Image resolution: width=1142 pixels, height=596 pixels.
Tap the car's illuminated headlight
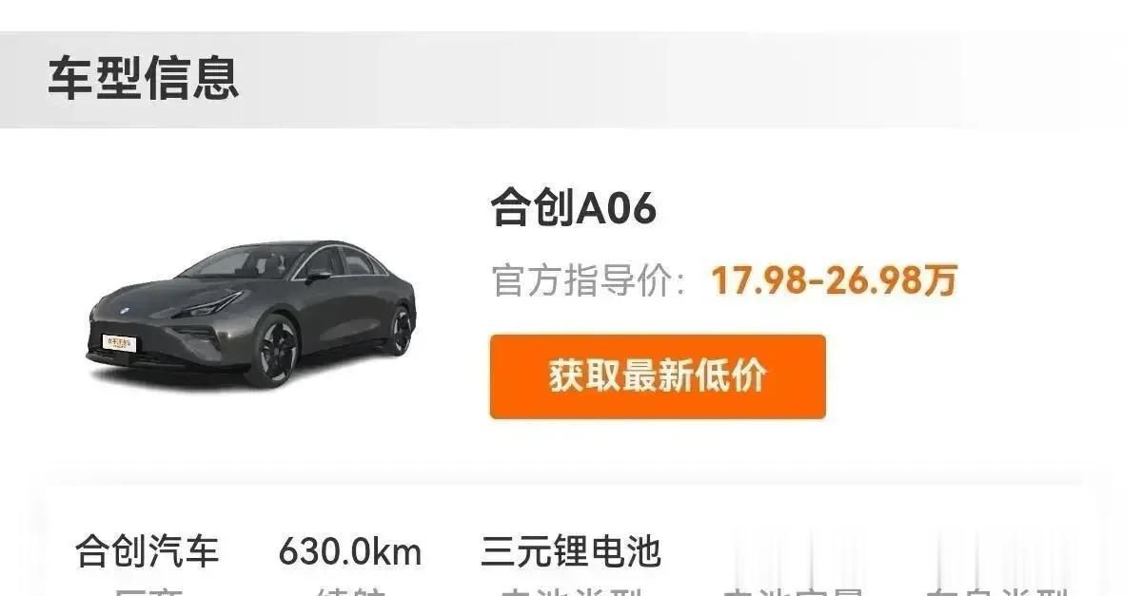(x=209, y=306)
